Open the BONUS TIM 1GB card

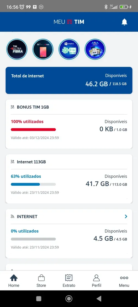point(69,124)
